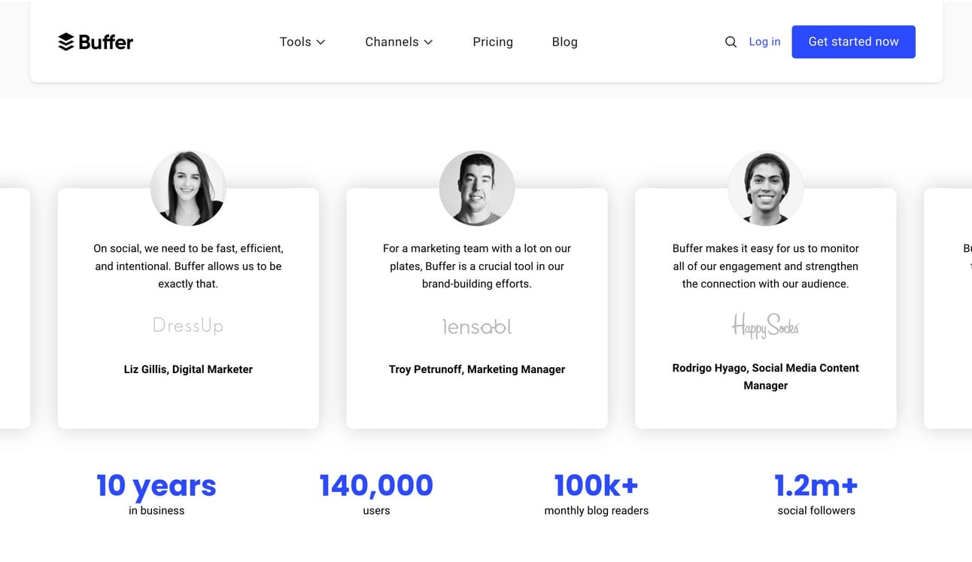Click the "140,000" users statistic
The width and height of the screenshot is (972, 562).
tap(376, 485)
